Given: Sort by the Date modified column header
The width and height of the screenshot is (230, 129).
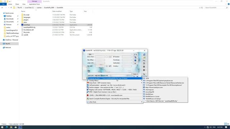Looking at the screenshot, I should (57, 11).
